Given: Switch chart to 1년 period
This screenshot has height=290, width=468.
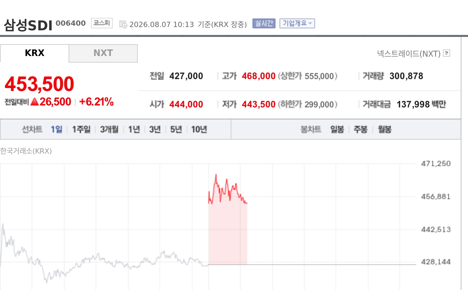Looking at the screenshot, I should [x=134, y=130].
